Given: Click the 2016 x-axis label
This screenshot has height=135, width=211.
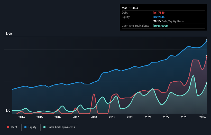Looking at the screenshot, I should point(58,117).
